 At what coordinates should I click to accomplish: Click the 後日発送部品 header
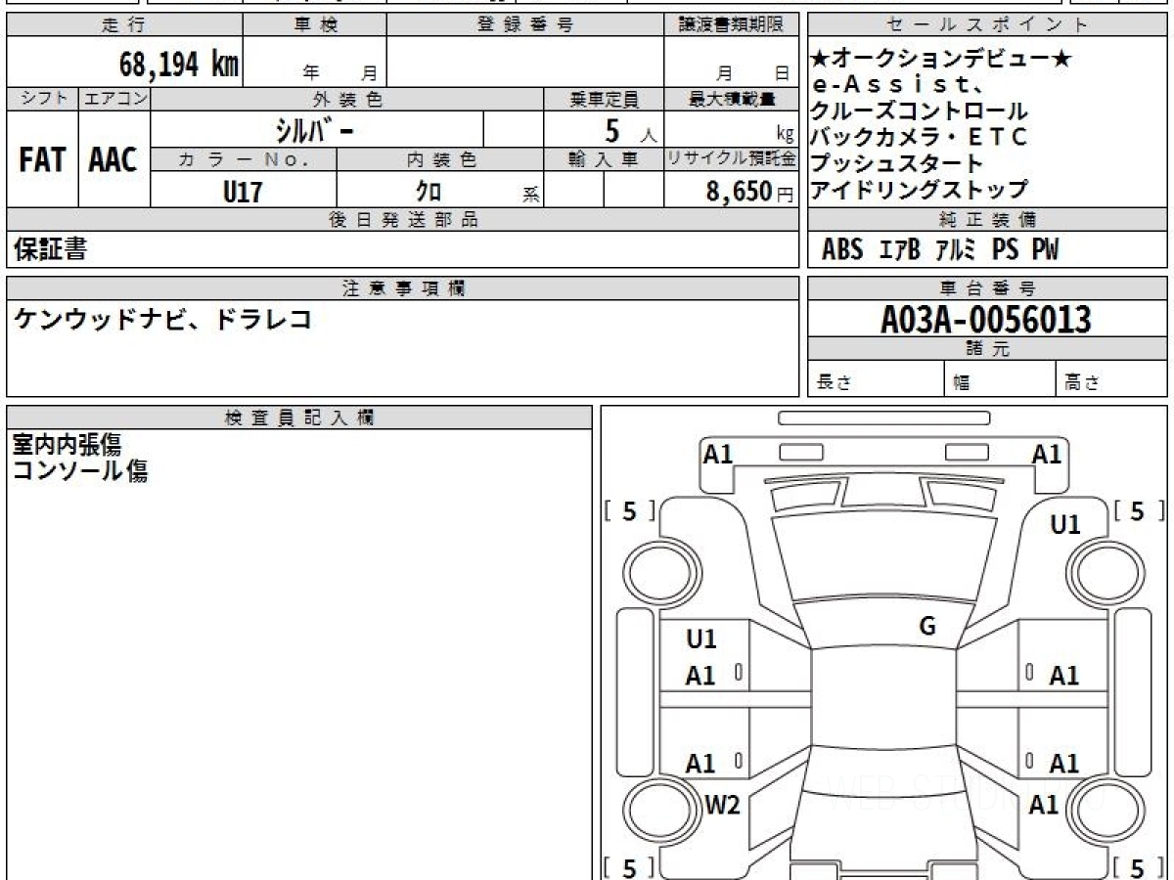pyautogui.click(x=402, y=220)
